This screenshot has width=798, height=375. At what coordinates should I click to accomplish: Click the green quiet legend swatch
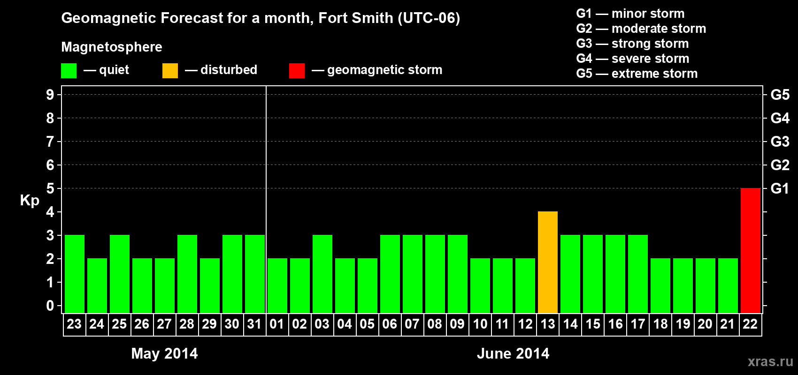click(69, 71)
